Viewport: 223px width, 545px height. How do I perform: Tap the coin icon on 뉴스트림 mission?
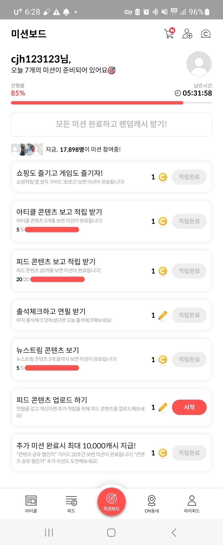pos(163,359)
